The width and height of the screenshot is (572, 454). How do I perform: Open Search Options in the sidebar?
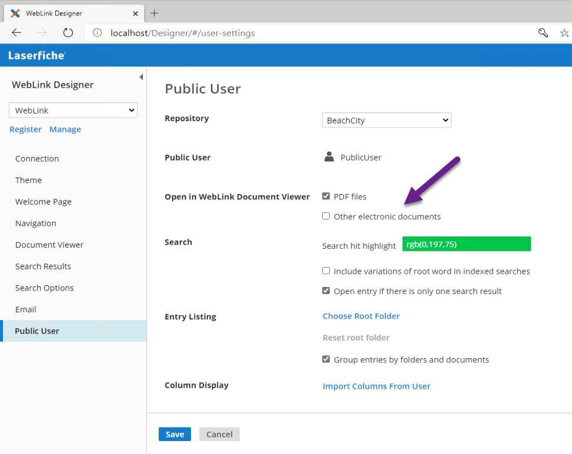[x=45, y=288]
